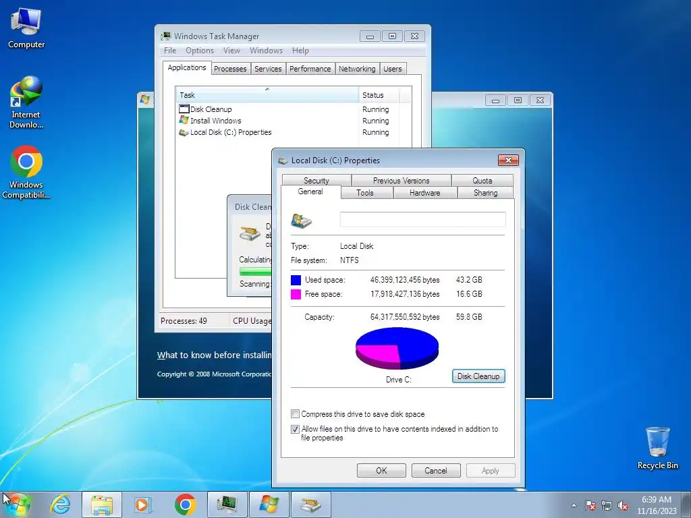Click the Local Disk Properties title bar icon
This screenshot has height=518, width=691.
click(x=283, y=161)
